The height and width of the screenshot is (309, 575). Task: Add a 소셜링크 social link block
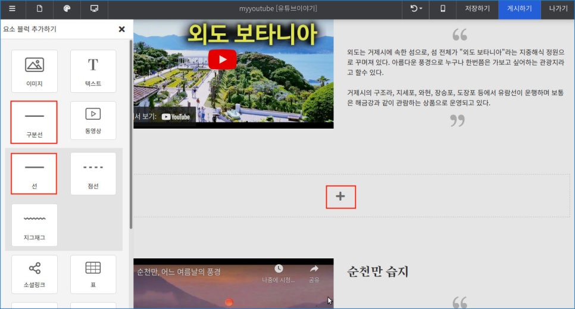pyautogui.click(x=35, y=274)
